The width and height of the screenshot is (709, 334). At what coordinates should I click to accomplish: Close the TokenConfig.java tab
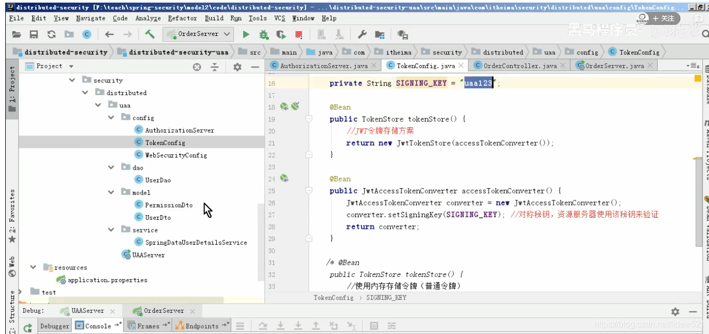(x=461, y=66)
